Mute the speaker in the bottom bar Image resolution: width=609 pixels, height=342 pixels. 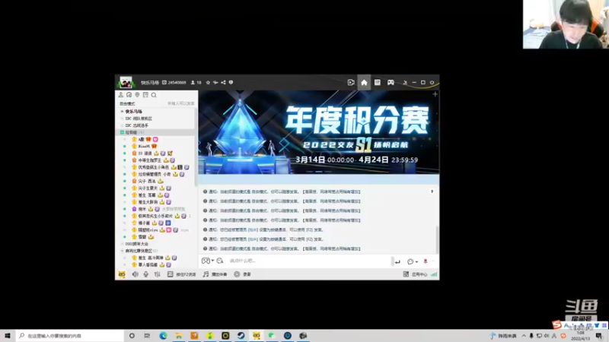135,274
